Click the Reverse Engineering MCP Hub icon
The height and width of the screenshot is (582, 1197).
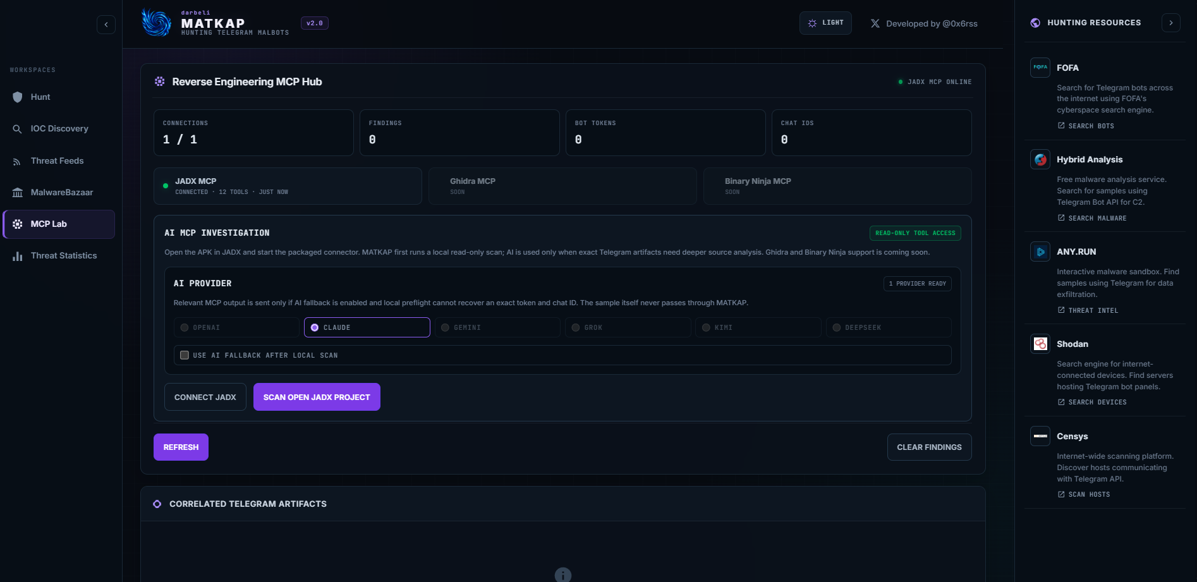coord(160,82)
